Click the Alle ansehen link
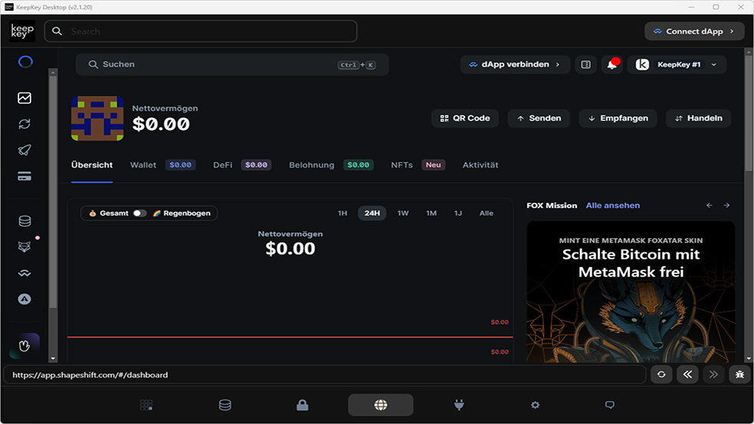The height and width of the screenshot is (424, 754). point(613,206)
